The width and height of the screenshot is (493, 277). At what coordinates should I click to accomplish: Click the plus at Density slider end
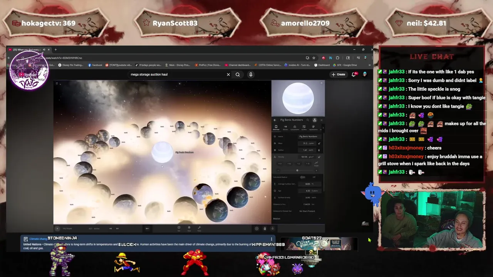[316, 170]
